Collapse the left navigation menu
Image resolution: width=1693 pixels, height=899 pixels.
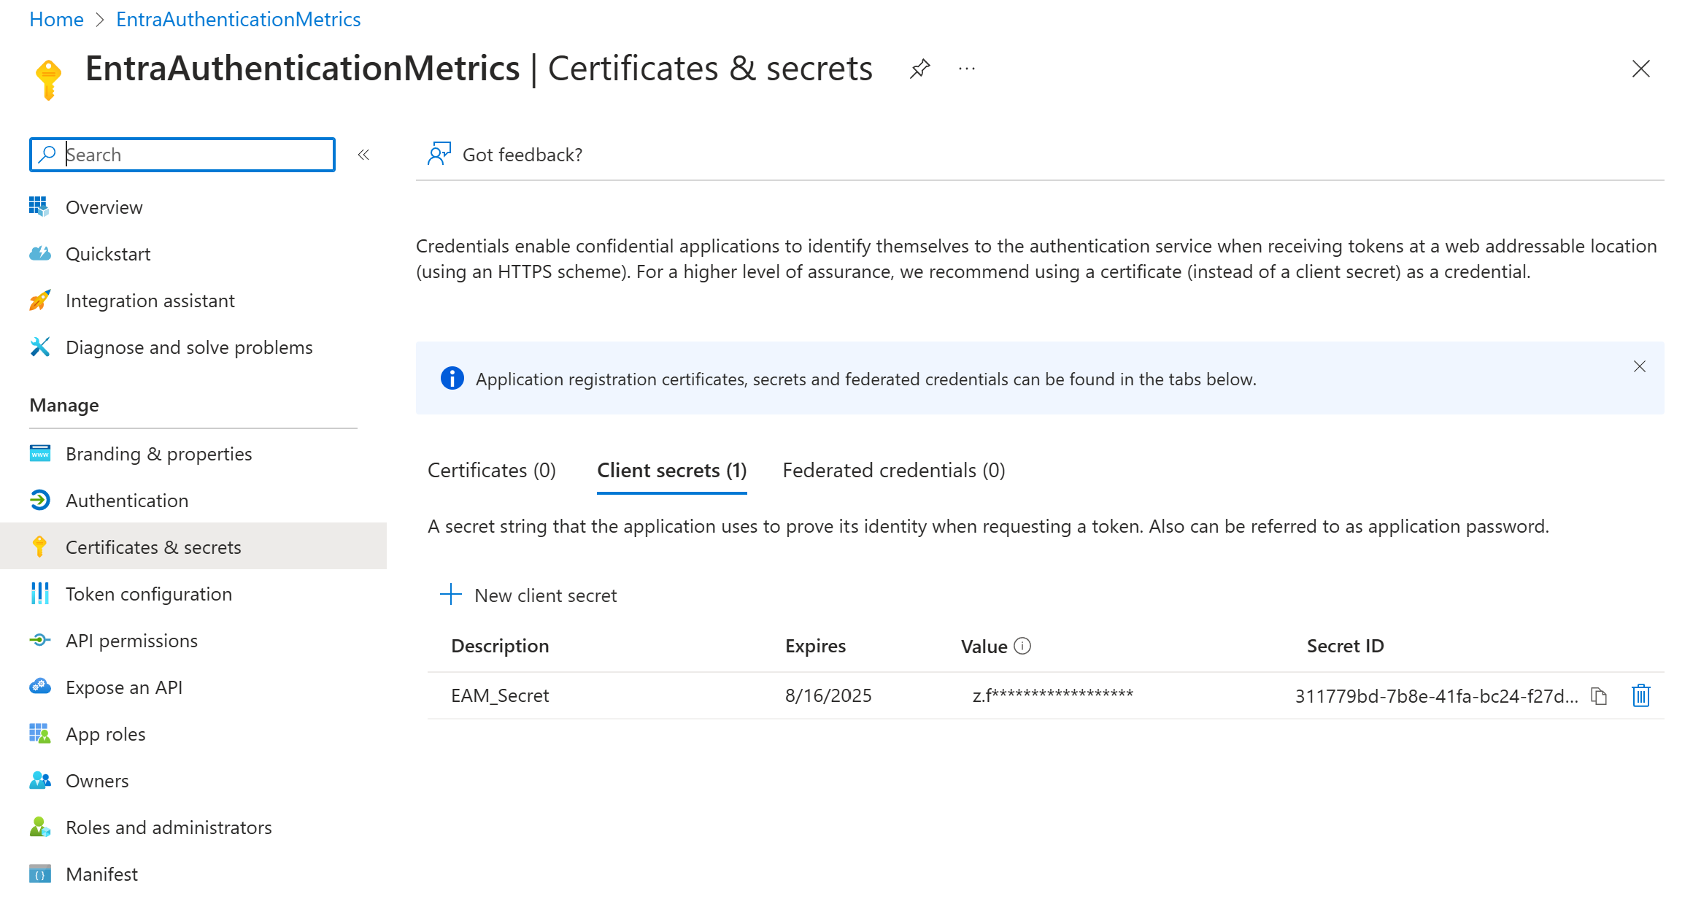coord(363,155)
